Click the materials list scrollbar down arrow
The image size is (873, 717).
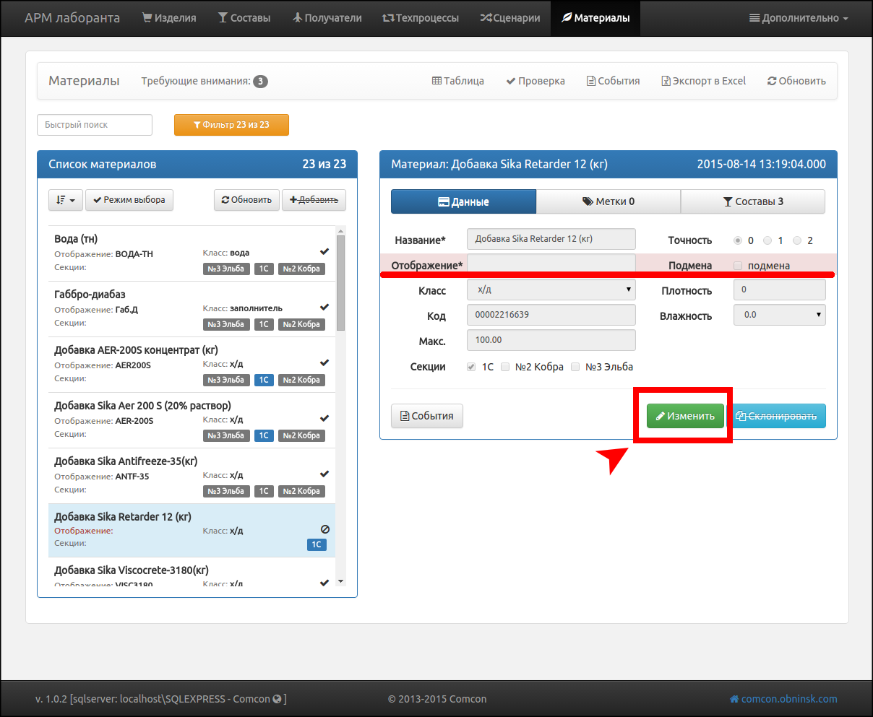[340, 581]
